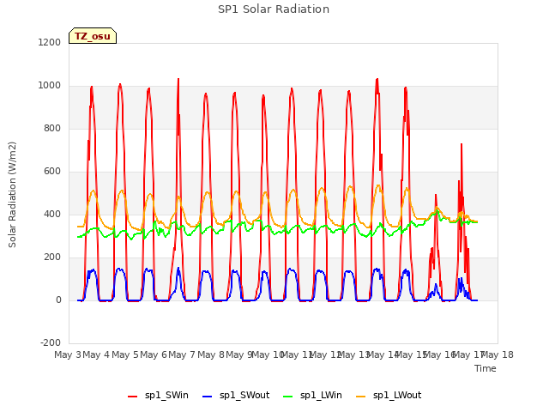Toggle the sp1_SWin legend entry
The width and height of the screenshot is (549, 412).
tap(158, 395)
